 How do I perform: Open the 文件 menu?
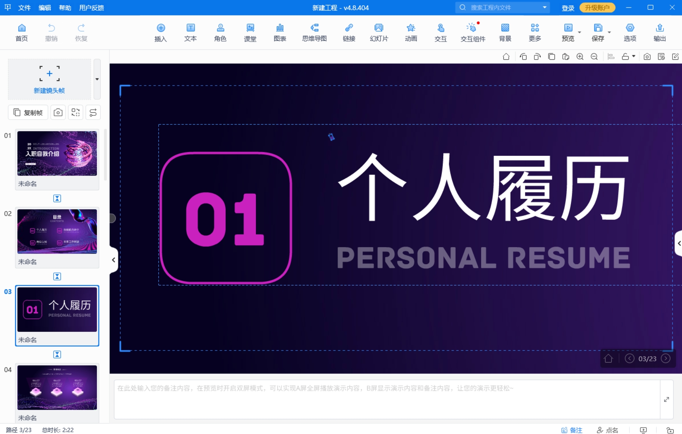point(24,8)
